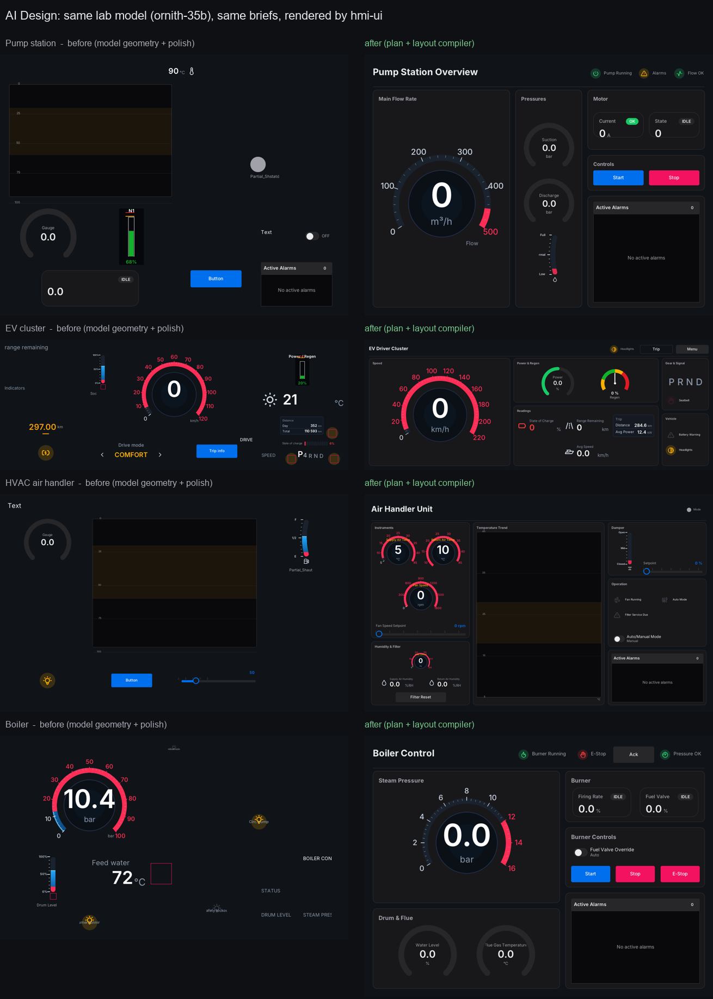This screenshot has height=999, width=713.
Task: Click the thermometer icon next to 90 °C
Action: tap(192, 71)
